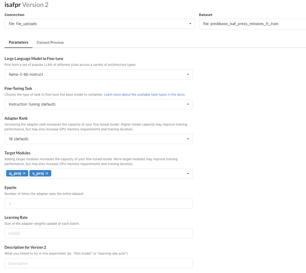The height and width of the screenshot is (273, 306).
Task: Click empty area in Target Modules box
Action: (115, 174)
